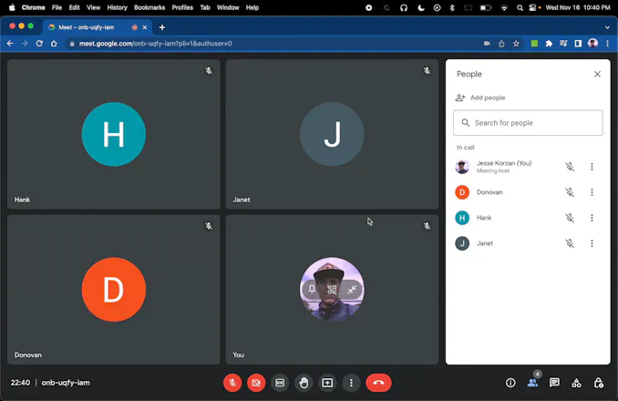Unmute the microphone in bottom toolbar
The image size is (618, 401).
[232, 383]
